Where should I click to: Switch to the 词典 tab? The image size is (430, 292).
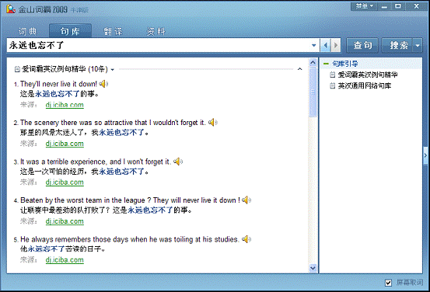(x=27, y=32)
